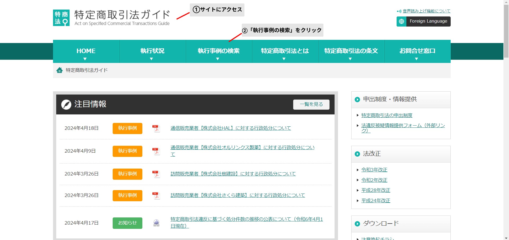Click 特定商取引法ガイド breadcrumb text
Image resolution: width=509 pixels, height=240 pixels.
(x=87, y=70)
